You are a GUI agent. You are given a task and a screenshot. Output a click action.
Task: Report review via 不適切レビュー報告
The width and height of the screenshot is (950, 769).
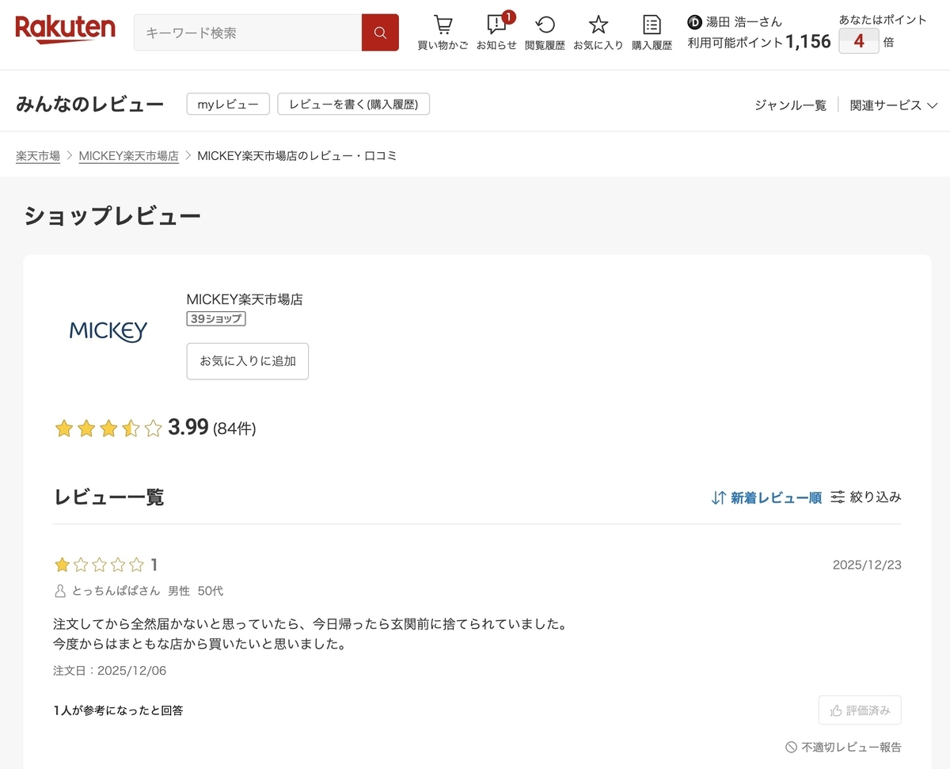843,747
